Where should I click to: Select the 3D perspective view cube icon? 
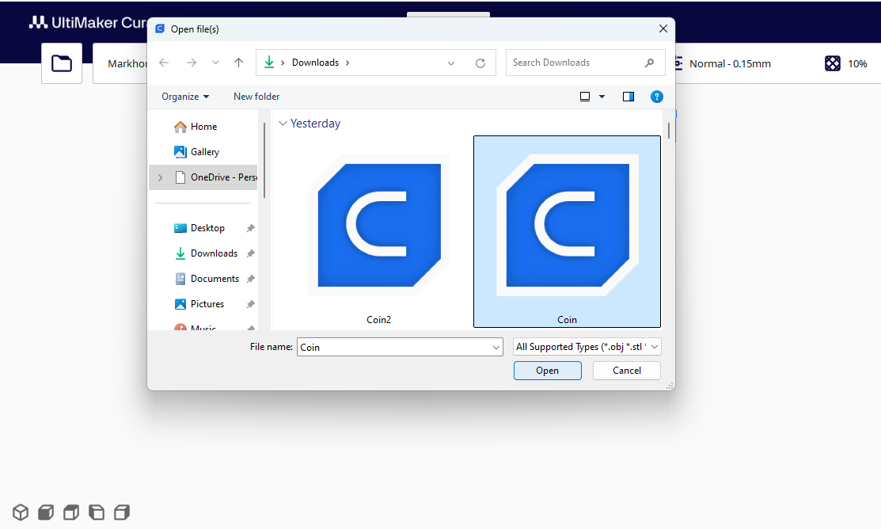[21, 512]
